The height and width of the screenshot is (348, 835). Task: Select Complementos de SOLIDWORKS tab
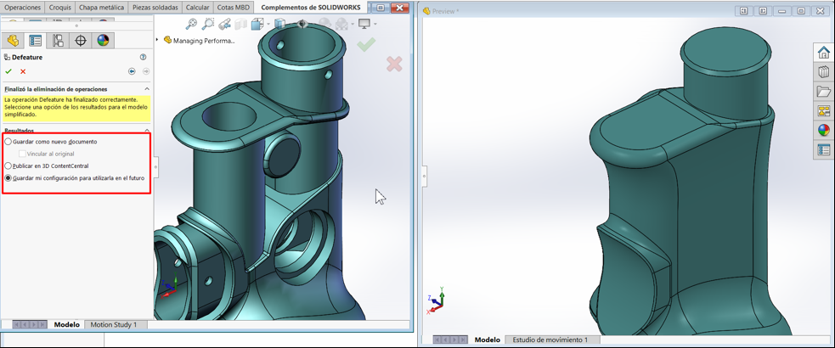310,8
